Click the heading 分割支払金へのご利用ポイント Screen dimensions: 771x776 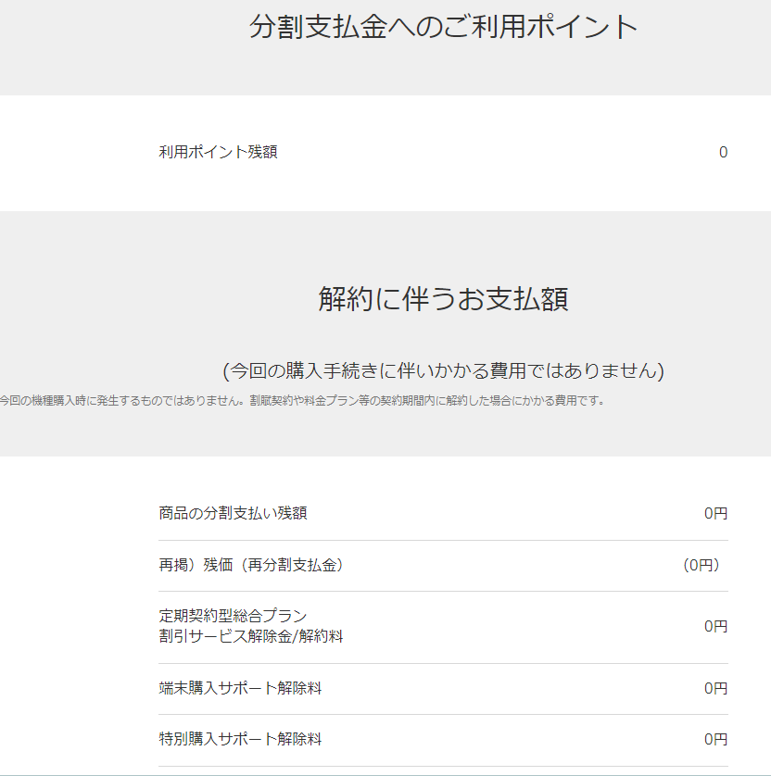[443, 27]
